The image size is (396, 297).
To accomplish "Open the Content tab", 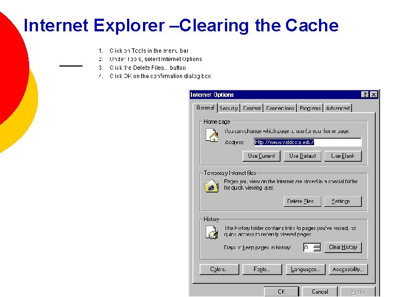I will click(x=252, y=108).
